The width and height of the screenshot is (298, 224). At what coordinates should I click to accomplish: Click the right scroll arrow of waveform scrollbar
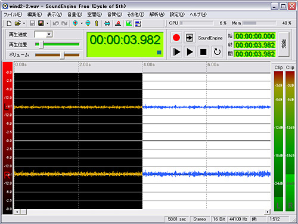click(268, 211)
